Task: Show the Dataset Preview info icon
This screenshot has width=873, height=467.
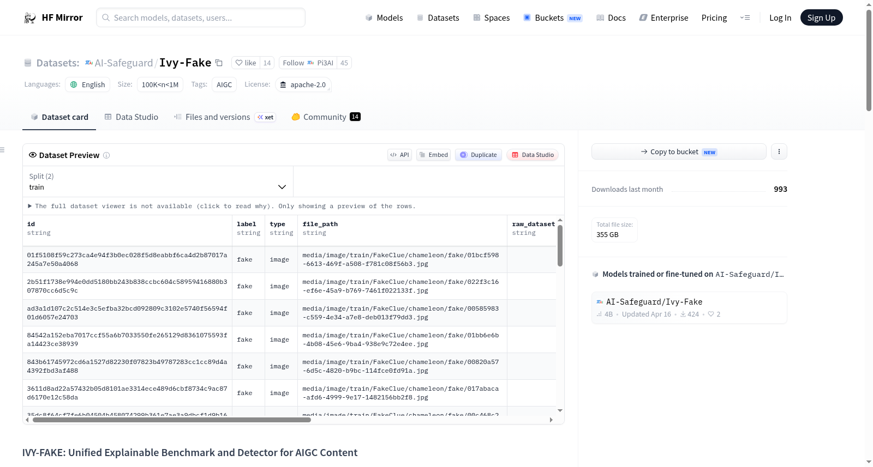Action: [x=106, y=155]
